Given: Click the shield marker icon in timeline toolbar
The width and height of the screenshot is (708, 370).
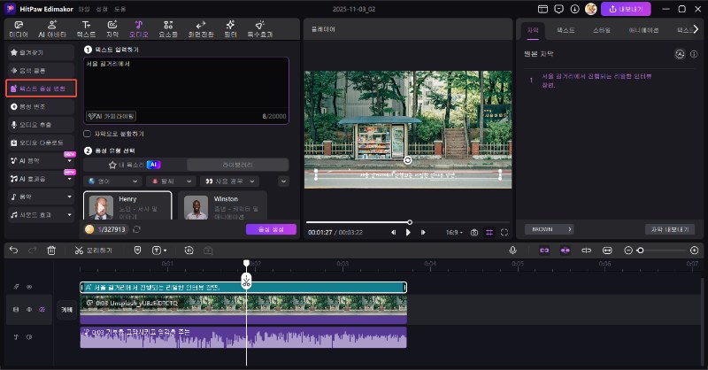Looking at the screenshot, I should coord(138,251).
